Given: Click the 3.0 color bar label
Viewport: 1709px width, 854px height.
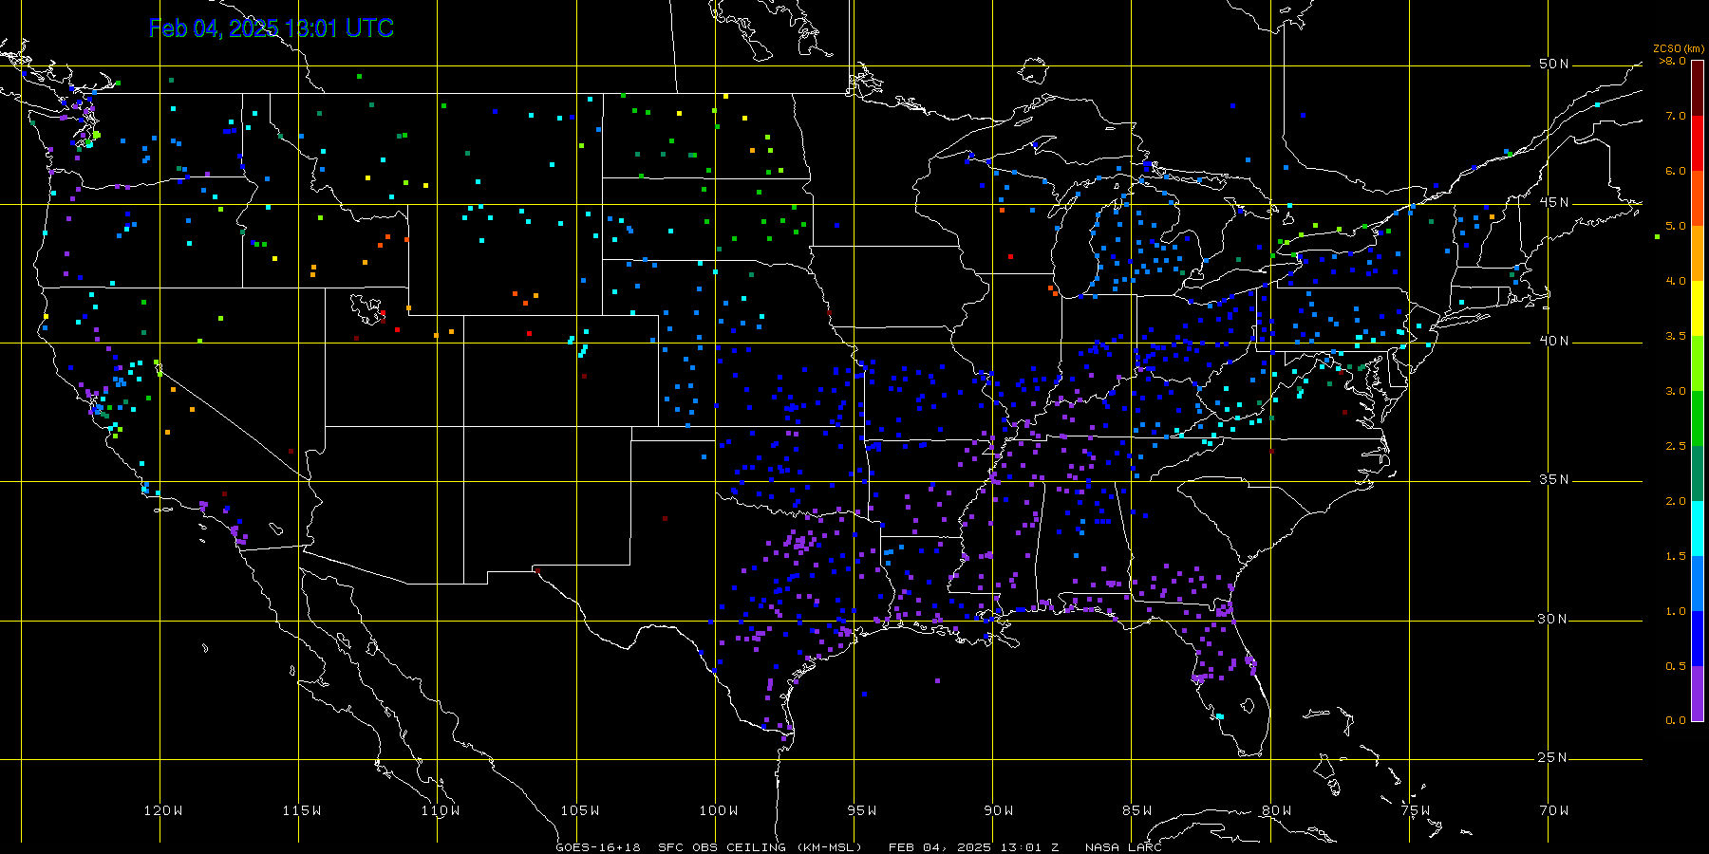Looking at the screenshot, I should point(1676,391).
